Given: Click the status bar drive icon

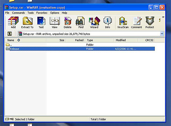Looking at the screenshot, I should (x=7, y=119).
